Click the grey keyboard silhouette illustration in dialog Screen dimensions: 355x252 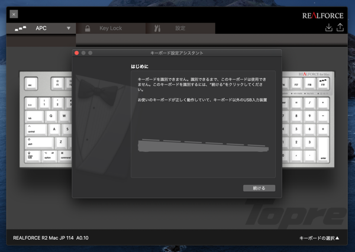coord(203,146)
